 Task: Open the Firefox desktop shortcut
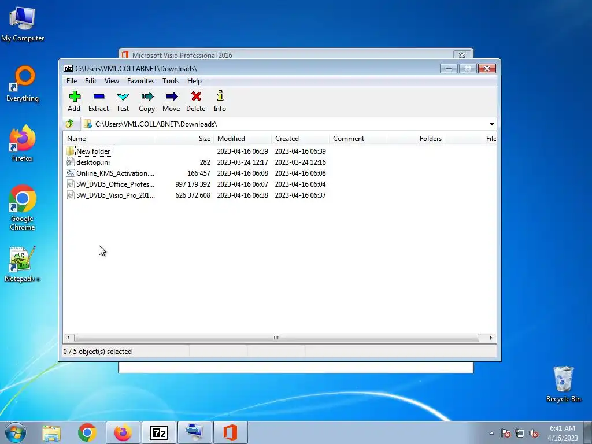pyautogui.click(x=23, y=143)
